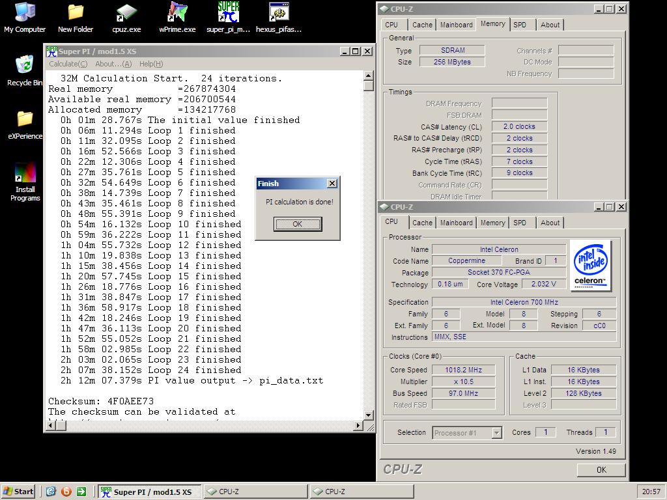Click OK in the Finish dialog
667x500 pixels.
click(297, 224)
